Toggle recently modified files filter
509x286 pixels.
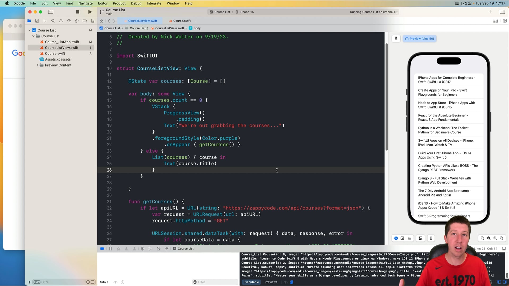[x=88, y=282]
